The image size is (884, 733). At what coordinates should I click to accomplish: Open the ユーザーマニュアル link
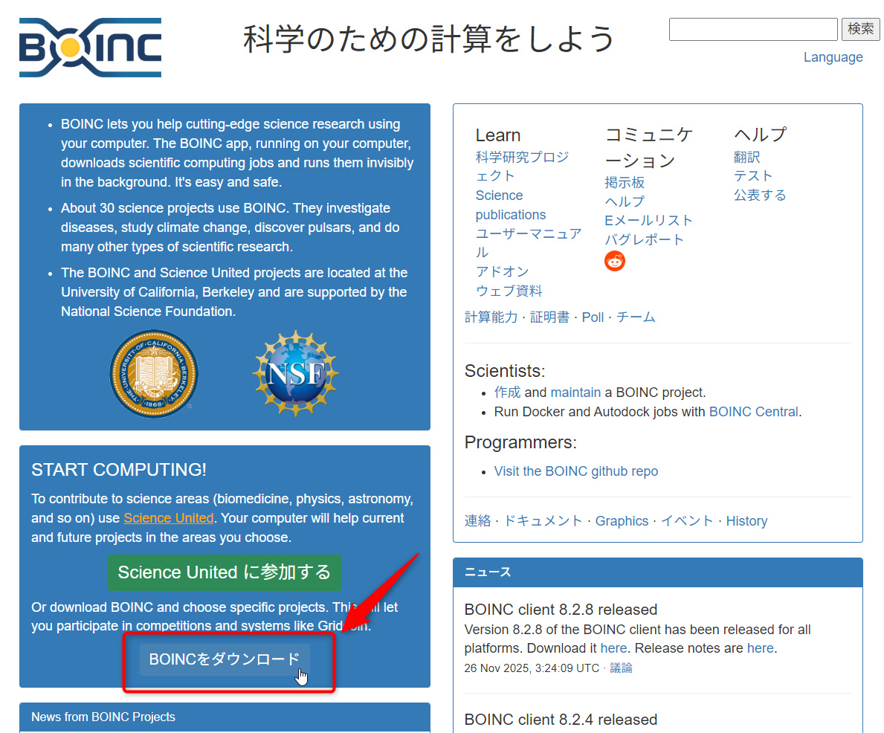528,233
